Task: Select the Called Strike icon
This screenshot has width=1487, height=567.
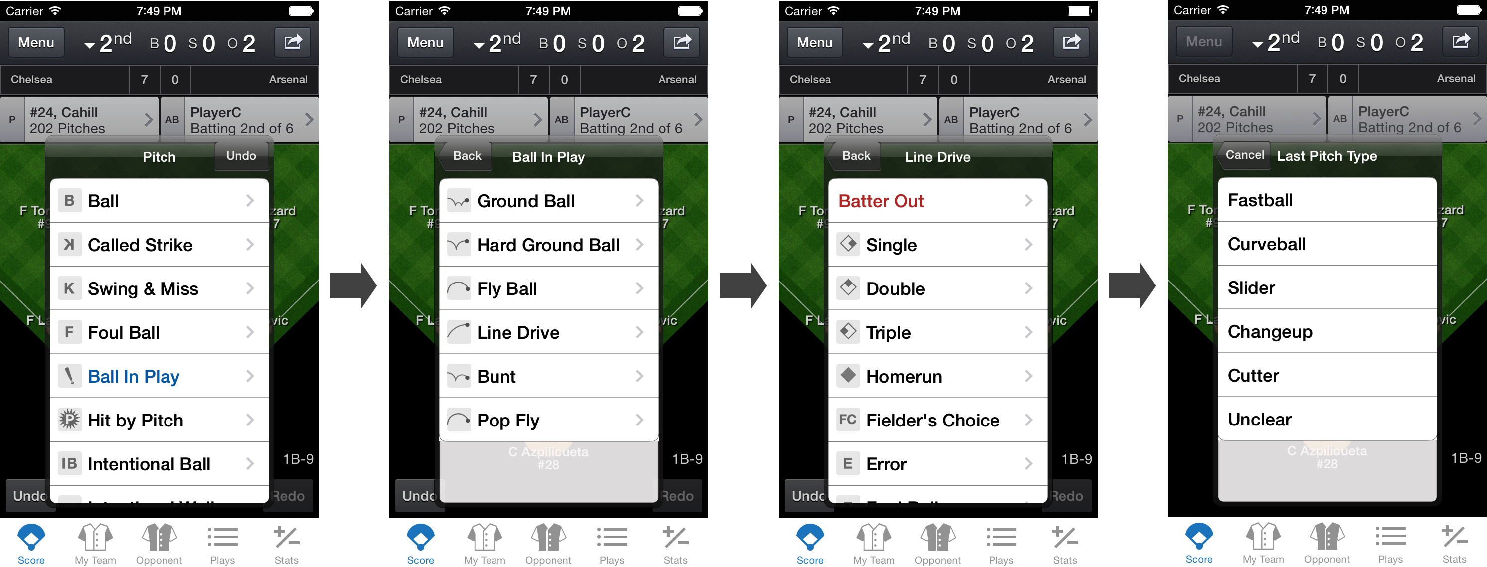Action: pos(72,244)
